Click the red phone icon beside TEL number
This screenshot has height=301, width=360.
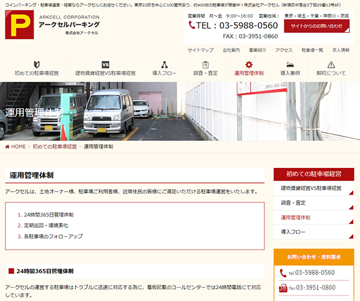coord(192,25)
